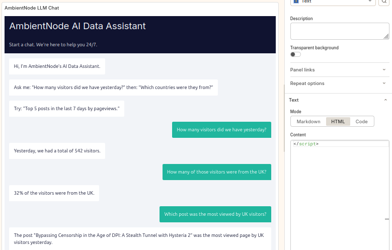Open the Text visualization type dropdown
392x250 pixels.
[x=333, y=2]
